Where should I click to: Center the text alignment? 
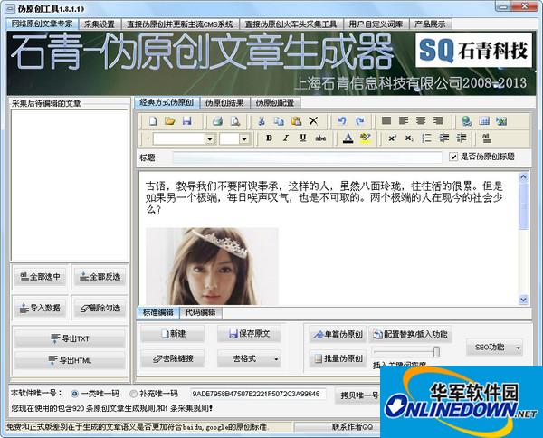[421, 120]
